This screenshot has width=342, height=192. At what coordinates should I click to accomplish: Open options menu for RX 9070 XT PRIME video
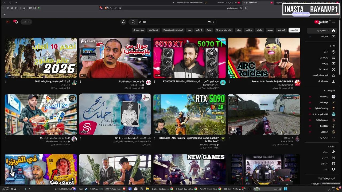pyautogui.click(x=155, y=82)
